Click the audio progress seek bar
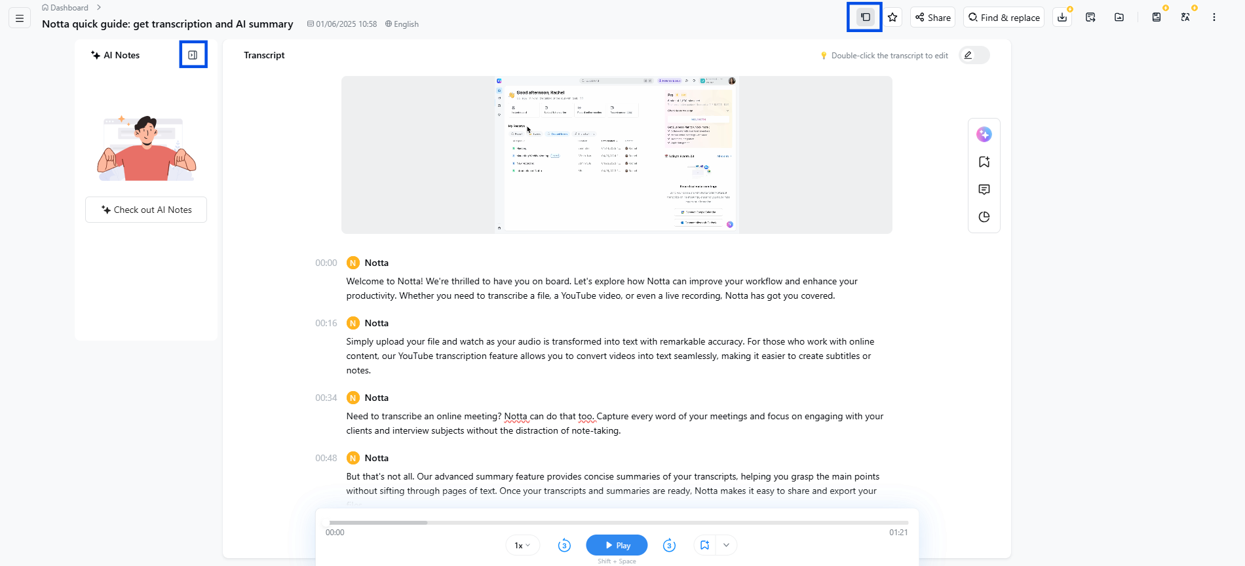The height and width of the screenshot is (566, 1245). [x=617, y=523]
